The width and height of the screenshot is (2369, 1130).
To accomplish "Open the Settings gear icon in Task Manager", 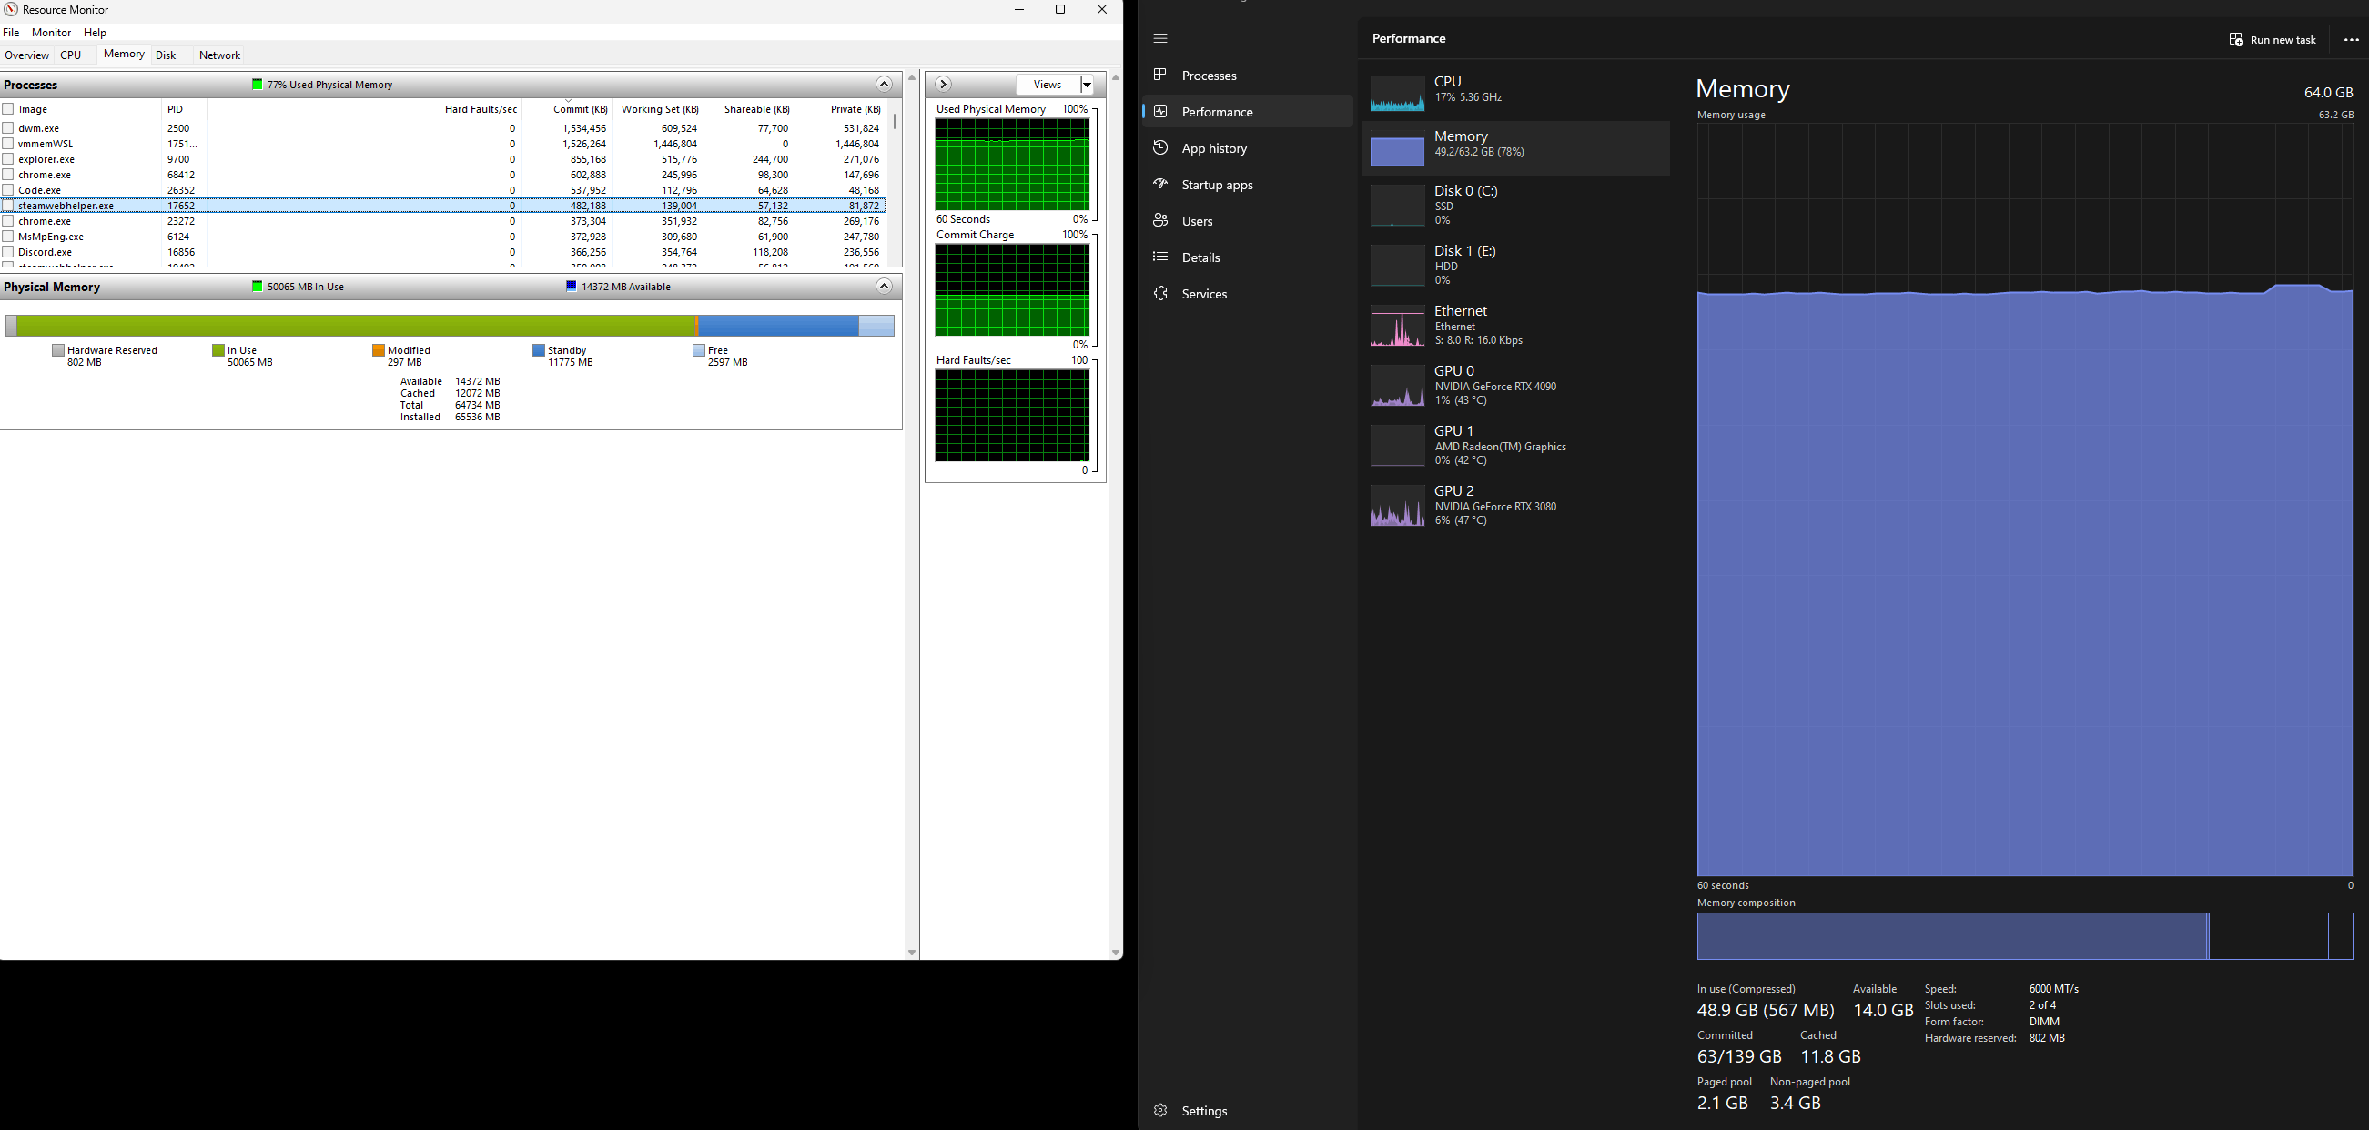I will coord(1160,1111).
